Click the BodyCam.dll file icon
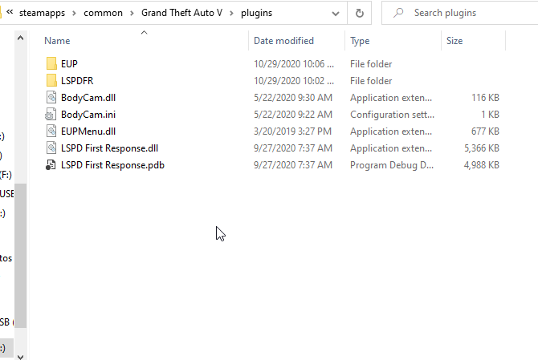The image size is (538, 360). pyautogui.click(x=51, y=97)
